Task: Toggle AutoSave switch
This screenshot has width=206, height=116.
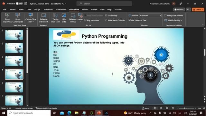Action: (x=19, y=4)
